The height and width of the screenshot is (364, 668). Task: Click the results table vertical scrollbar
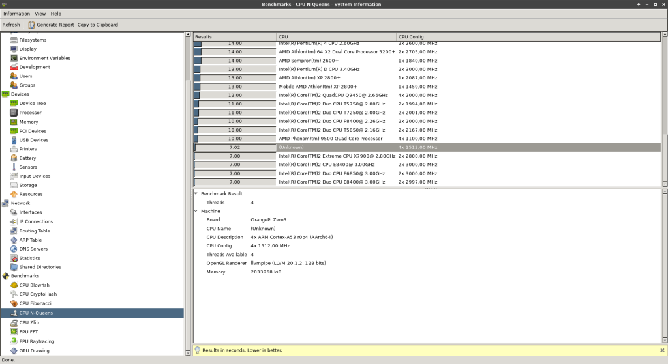[665, 111]
